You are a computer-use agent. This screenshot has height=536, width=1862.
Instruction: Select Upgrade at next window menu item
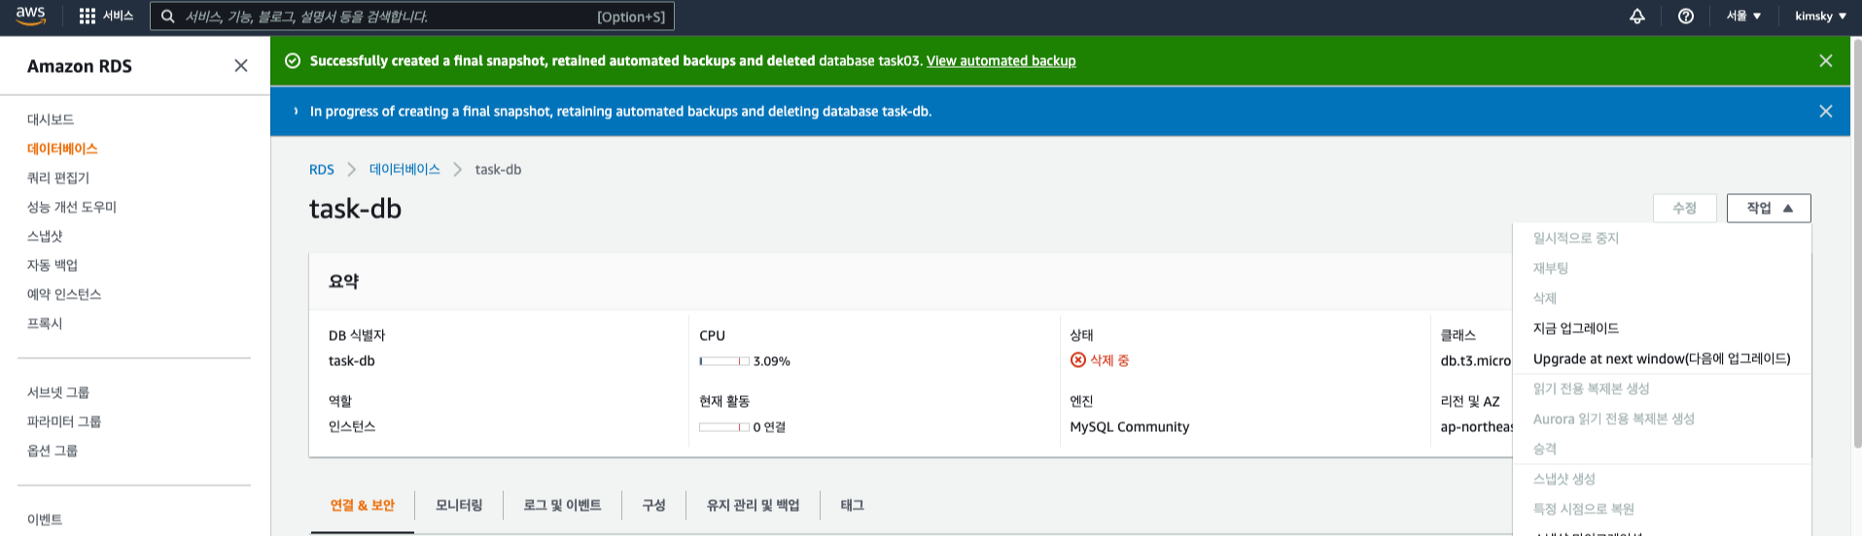(1662, 358)
